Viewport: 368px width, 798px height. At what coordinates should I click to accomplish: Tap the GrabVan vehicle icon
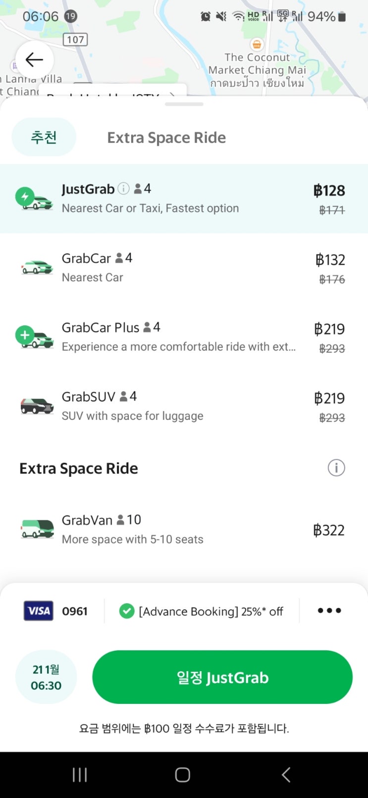point(37,529)
